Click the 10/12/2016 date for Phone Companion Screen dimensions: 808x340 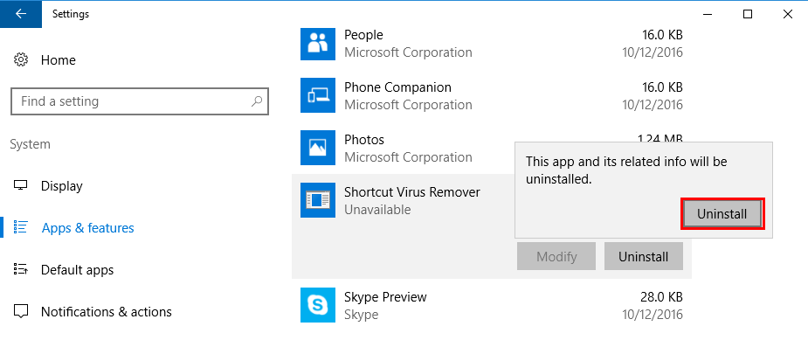click(653, 105)
